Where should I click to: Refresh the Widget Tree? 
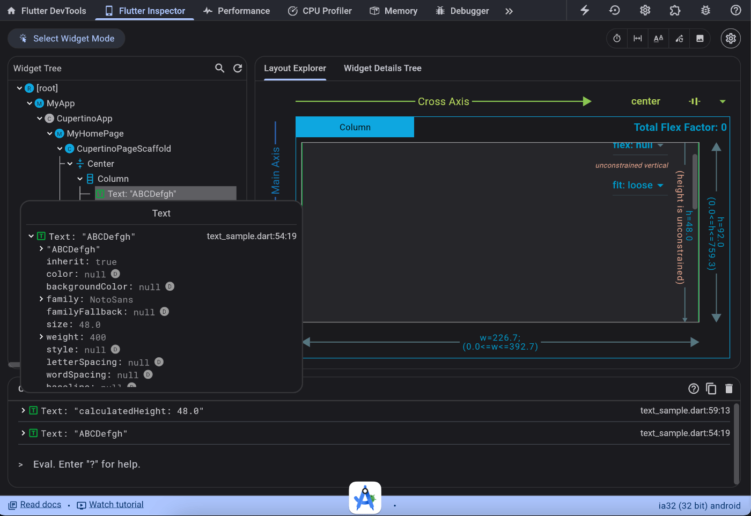tap(238, 68)
